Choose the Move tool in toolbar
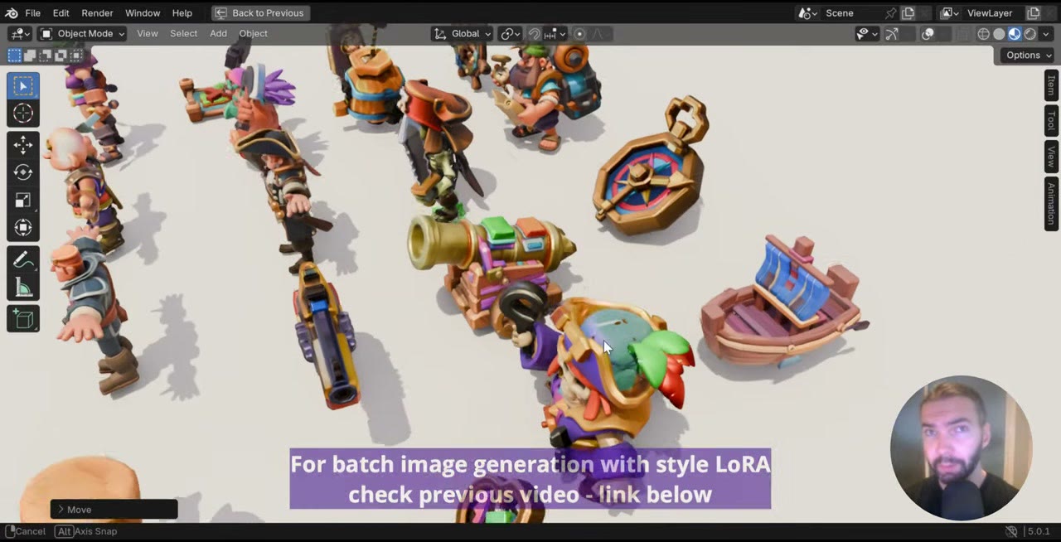Screen dimensions: 1061x542 tap(23, 145)
